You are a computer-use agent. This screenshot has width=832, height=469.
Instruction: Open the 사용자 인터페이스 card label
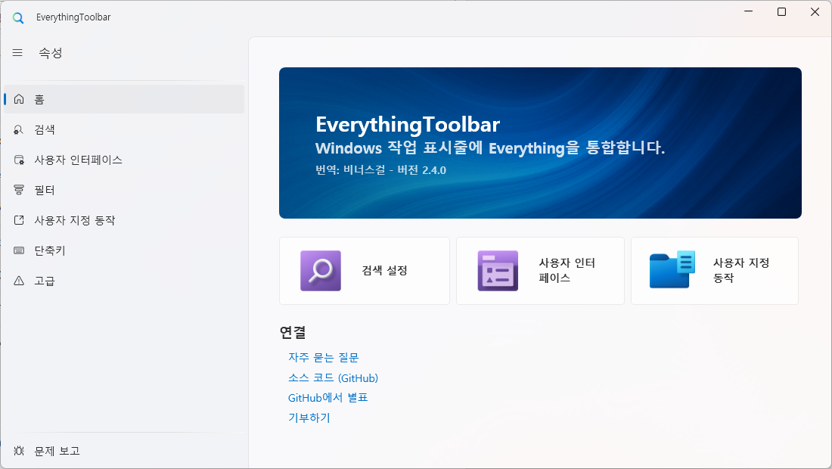coord(567,271)
